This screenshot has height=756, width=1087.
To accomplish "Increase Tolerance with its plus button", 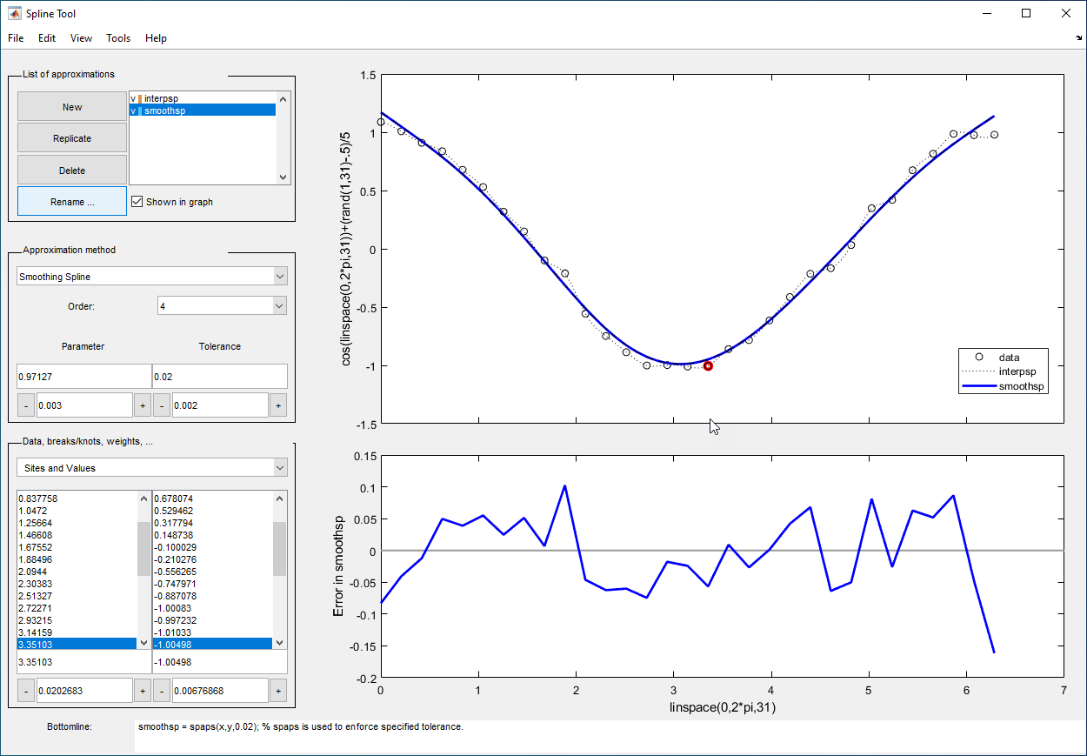I will (277, 405).
